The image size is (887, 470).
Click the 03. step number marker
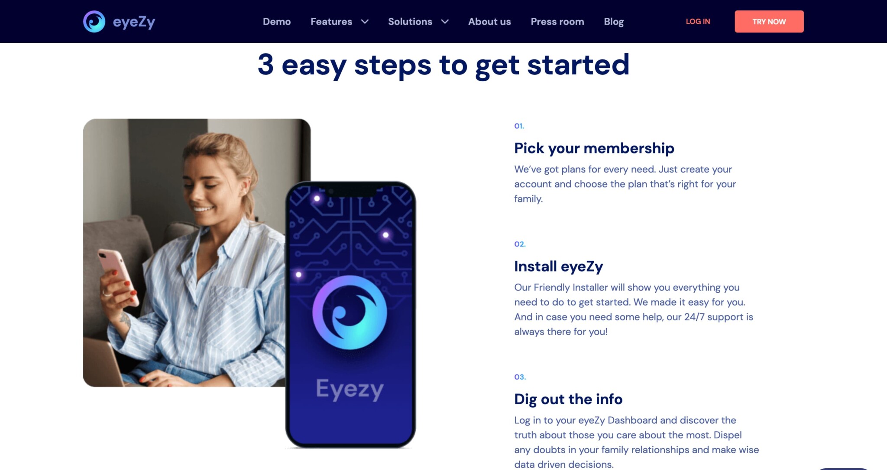(x=520, y=377)
